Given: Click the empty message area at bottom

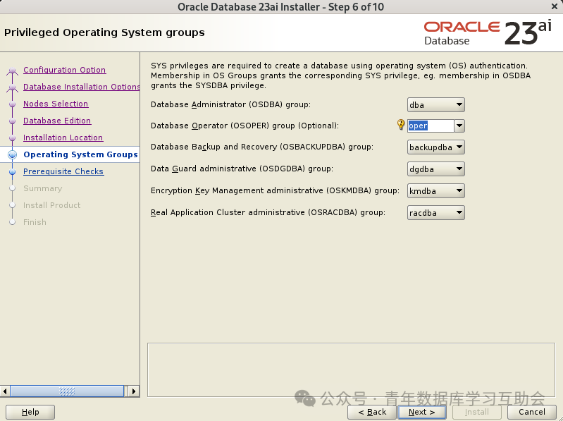Looking at the screenshot, I should coord(351,370).
